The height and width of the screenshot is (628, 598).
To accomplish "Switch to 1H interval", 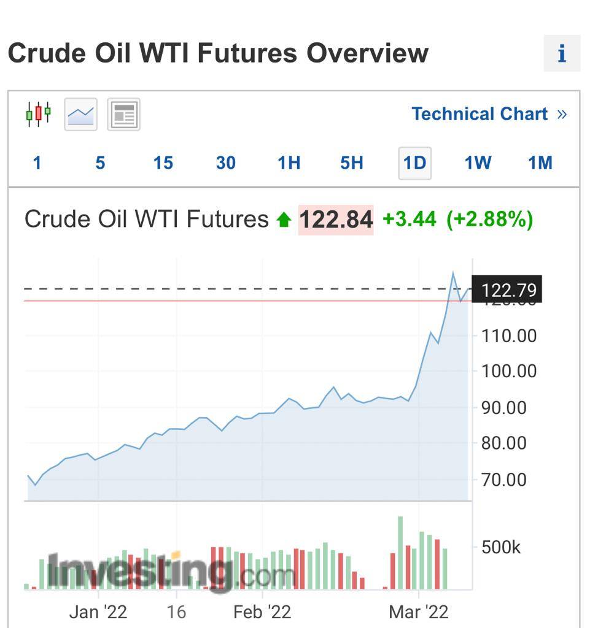I will (x=289, y=163).
